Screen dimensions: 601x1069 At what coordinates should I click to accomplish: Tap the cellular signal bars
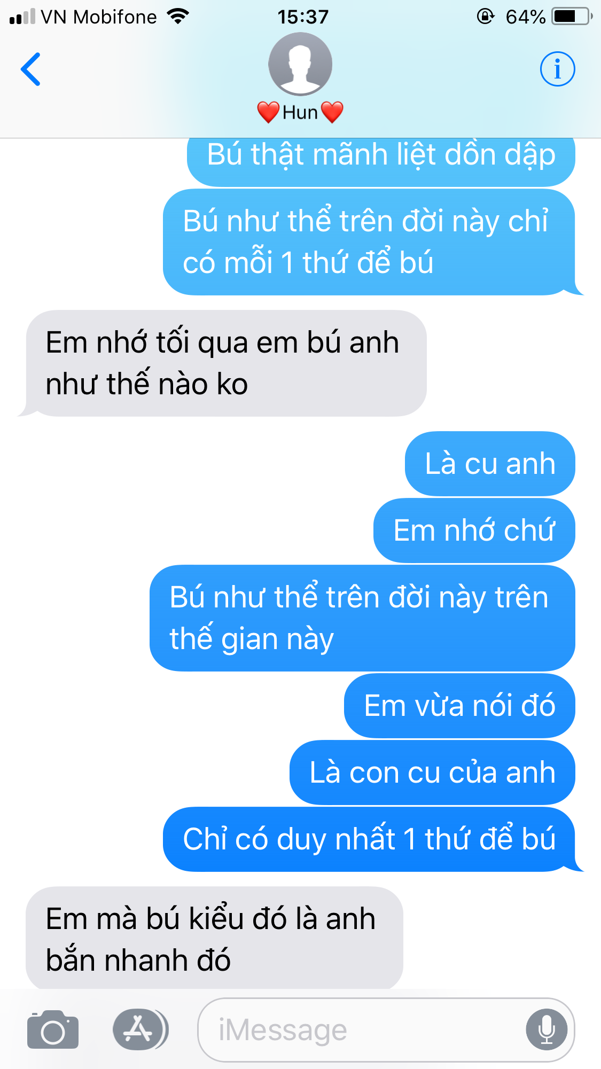pyautogui.click(x=22, y=17)
